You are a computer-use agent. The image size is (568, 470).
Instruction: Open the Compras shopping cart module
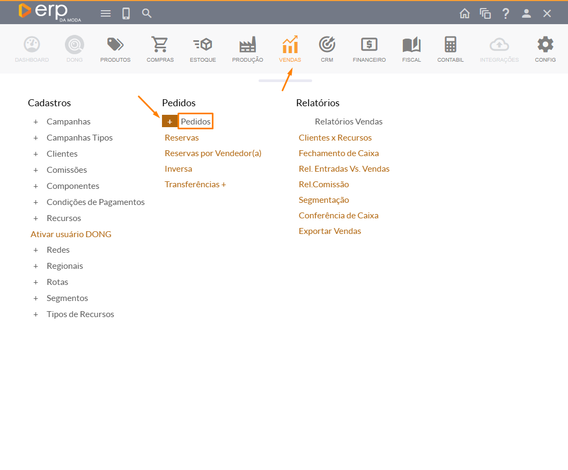(160, 49)
